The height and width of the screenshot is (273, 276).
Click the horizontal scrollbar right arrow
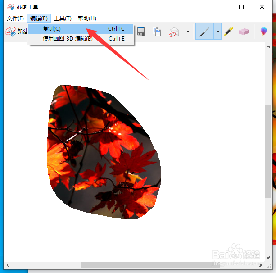261,265
